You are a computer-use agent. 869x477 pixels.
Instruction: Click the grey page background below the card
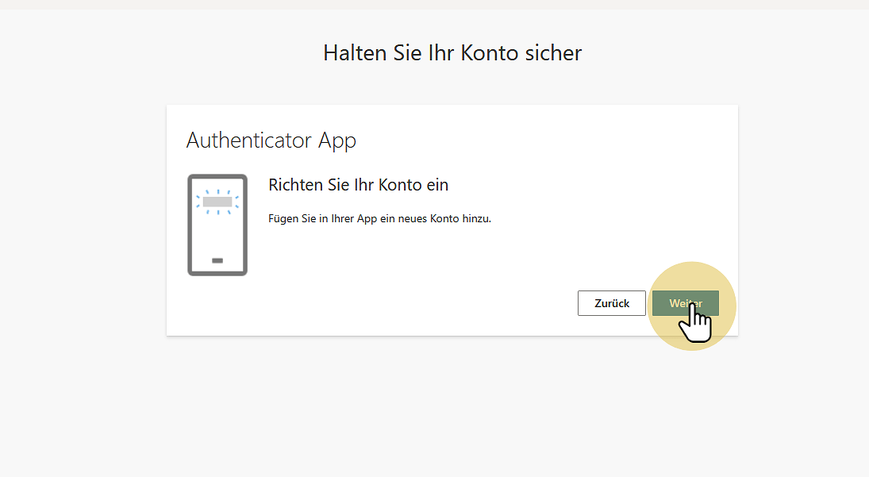coord(452,405)
